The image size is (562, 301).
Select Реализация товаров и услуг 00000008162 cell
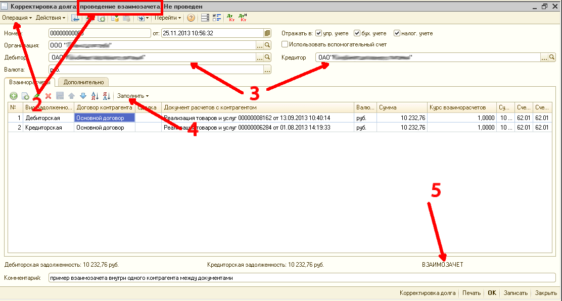[x=257, y=117]
